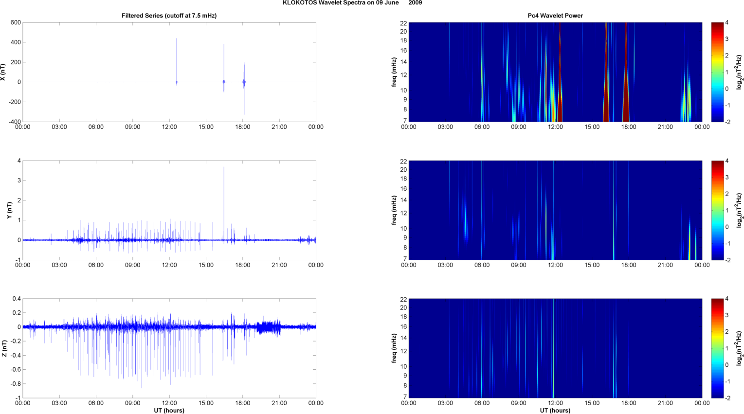Select the Y (nT) axis label
This screenshot has width=744, height=414.
[9, 210]
